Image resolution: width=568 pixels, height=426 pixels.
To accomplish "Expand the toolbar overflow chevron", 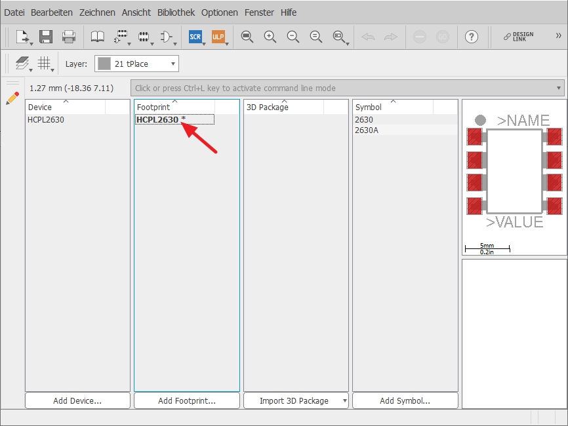I will 558,35.
